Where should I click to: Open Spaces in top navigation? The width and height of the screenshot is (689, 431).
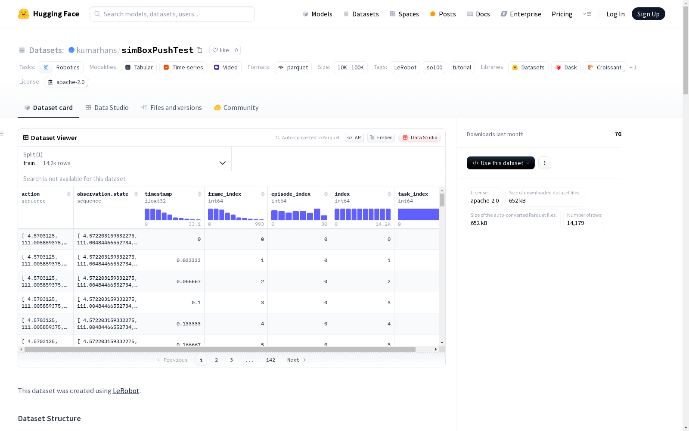click(404, 14)
